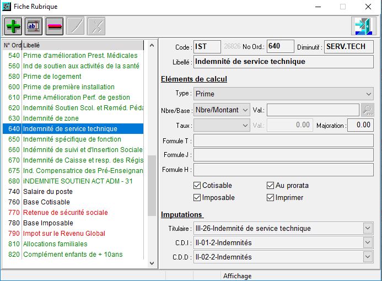Click the green plus add rubrique icon
This screenshot has height=281, width=382.
(13, 26)
